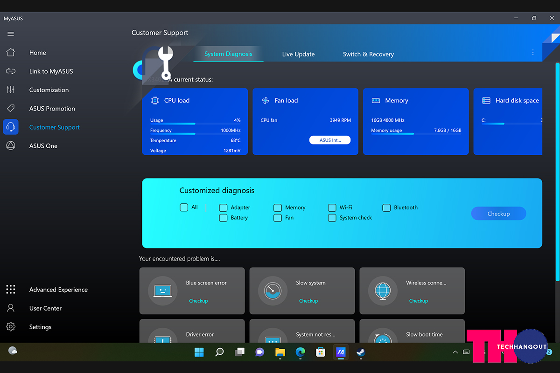The width and height of the screenshot is (560, 373).
Task: Click the MyASUS taskbar icon
Action: coord(341,352)
